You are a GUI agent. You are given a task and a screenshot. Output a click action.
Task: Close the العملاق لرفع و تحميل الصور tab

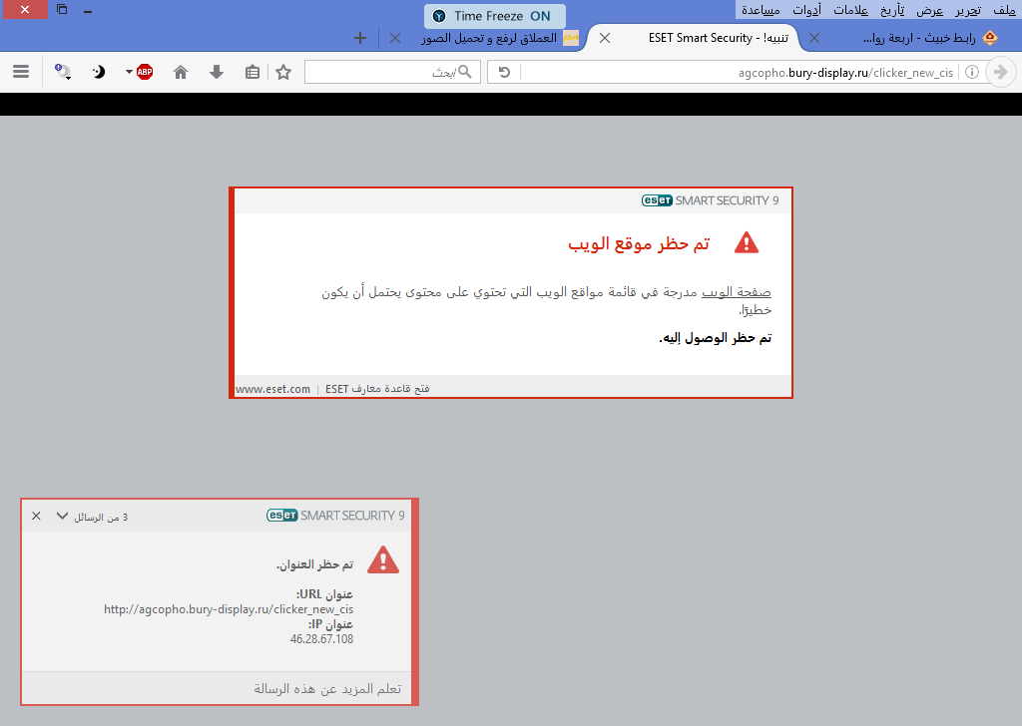(395, 38)
